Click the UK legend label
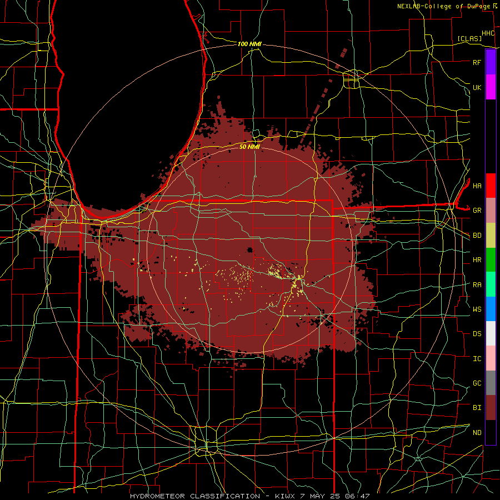Image resolution: width=500 pixels, height=500 pixels. coord(477,87)
